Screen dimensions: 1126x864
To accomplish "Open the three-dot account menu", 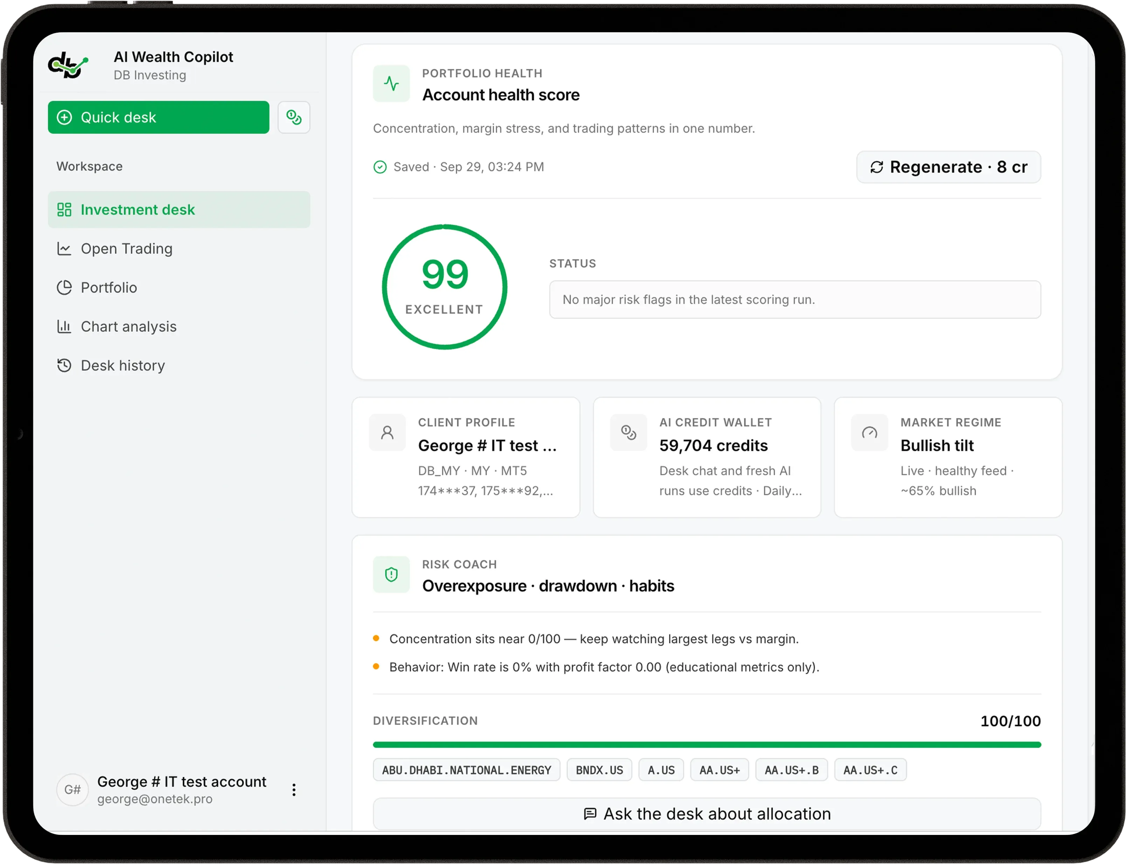I will [294, 790].
